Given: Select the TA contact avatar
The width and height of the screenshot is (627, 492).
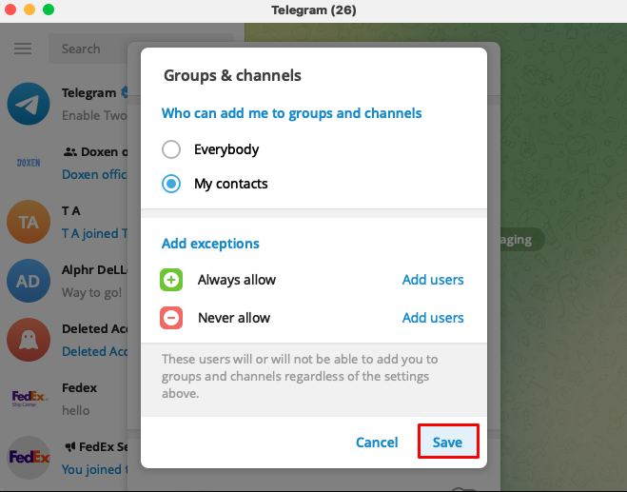Looking at the screenshot, I should tap(29, 222).
